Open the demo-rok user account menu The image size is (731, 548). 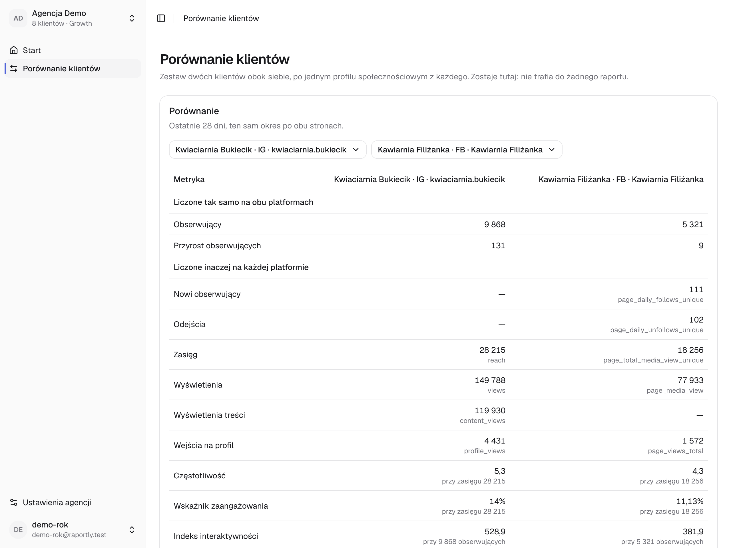coord(73,529)
